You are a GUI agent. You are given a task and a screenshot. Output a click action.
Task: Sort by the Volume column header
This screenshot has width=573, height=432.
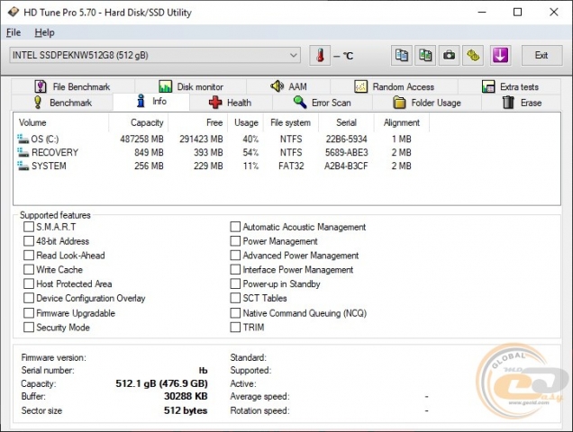tap(61, 122)
